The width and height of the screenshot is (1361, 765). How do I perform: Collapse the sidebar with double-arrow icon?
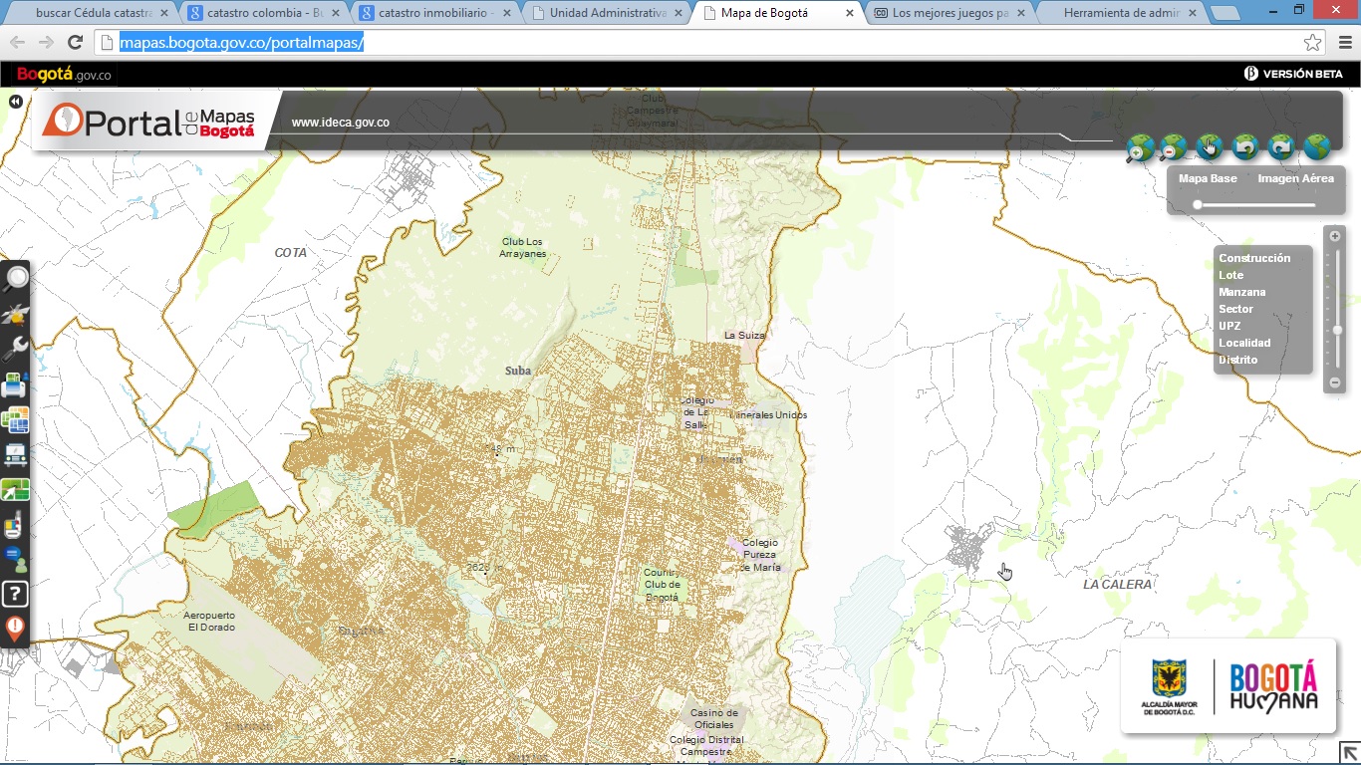point(15,102)
